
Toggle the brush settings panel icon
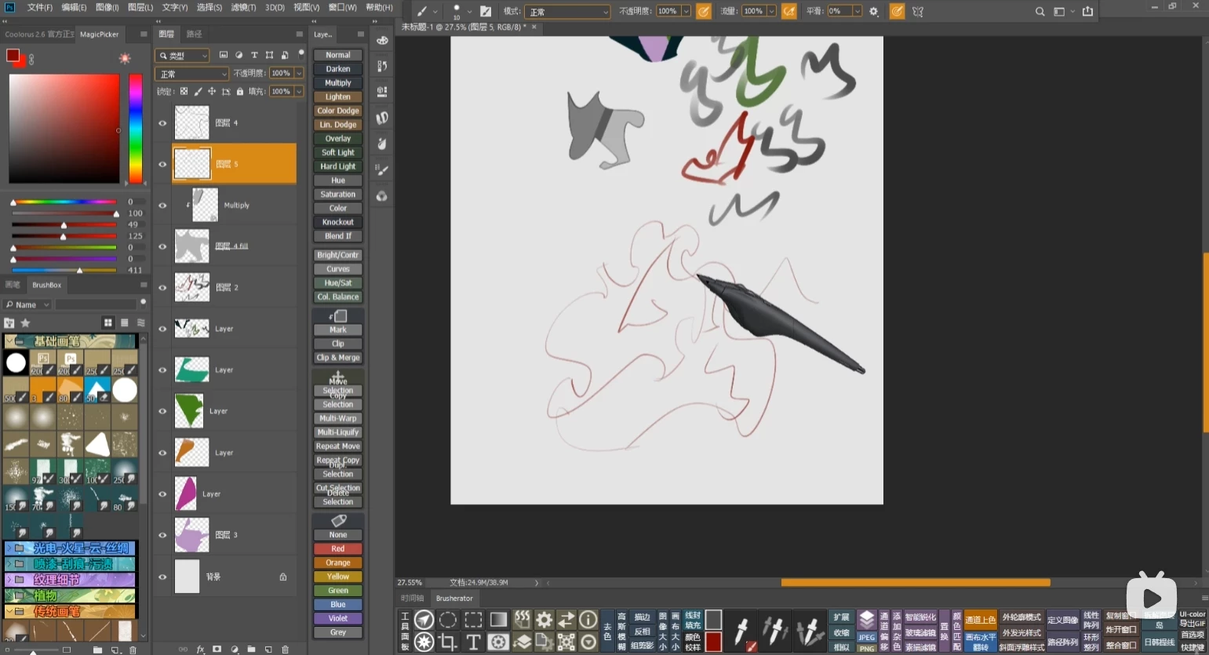pos(486,11)
